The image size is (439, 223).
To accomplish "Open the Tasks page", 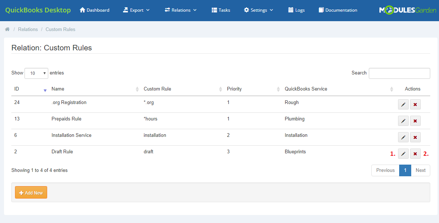I will click(x=221, y=10).
